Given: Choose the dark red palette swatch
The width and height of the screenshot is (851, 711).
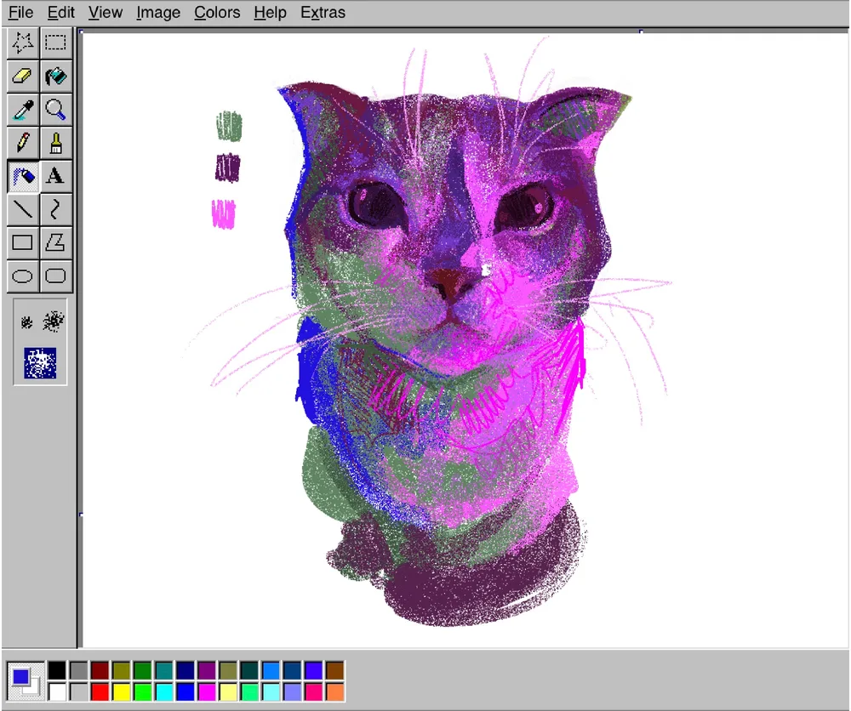Looking at the screenshot, I should point(100,670).
